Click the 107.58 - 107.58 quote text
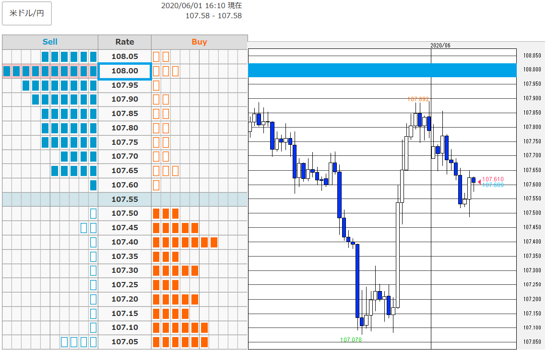The height and width of the screenshot is (351, 546). (214, 16)
